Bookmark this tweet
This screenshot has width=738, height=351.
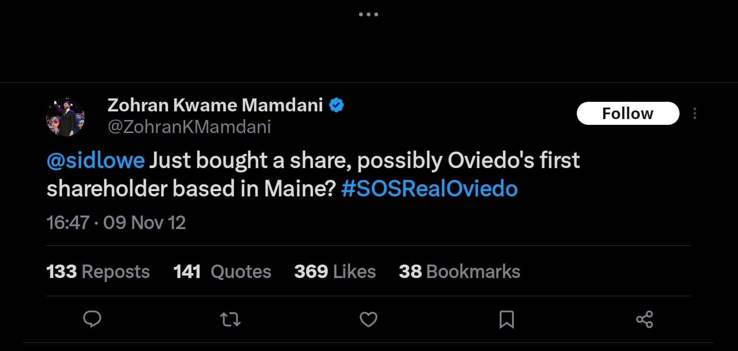pyautogui.click(x=507, y=319)
